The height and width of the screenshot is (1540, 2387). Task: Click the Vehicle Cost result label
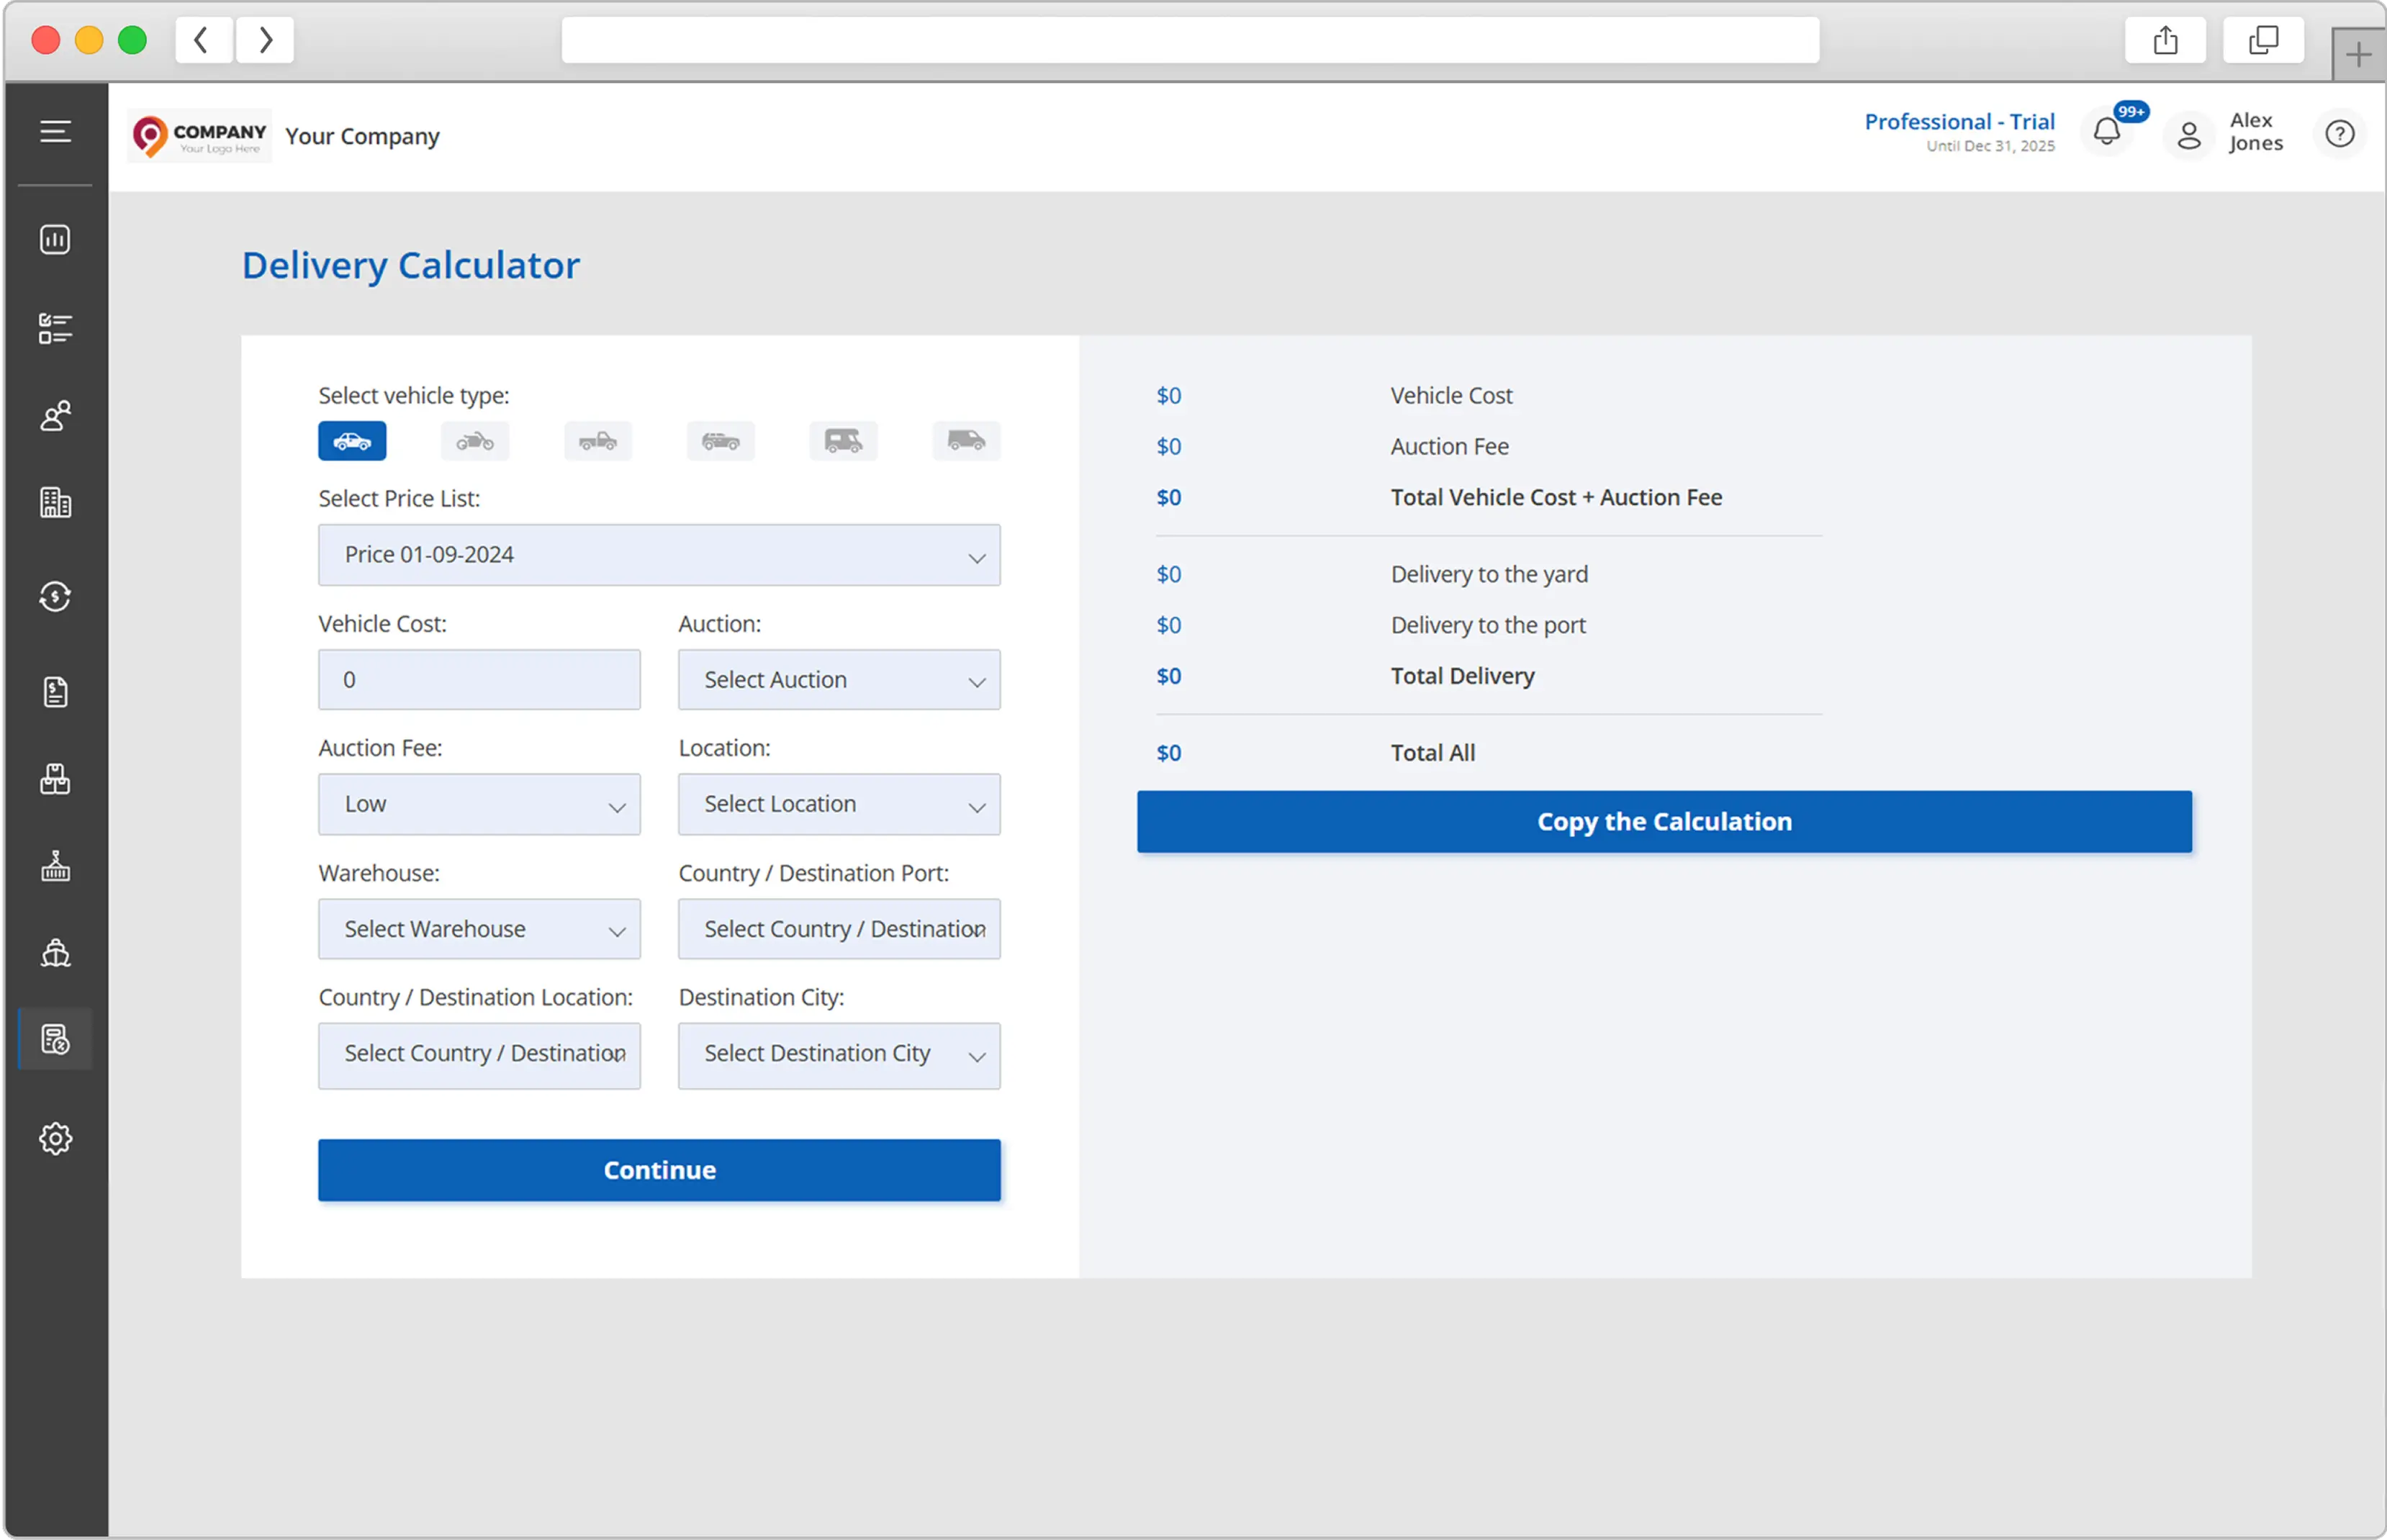click(x=1451, y=395)
